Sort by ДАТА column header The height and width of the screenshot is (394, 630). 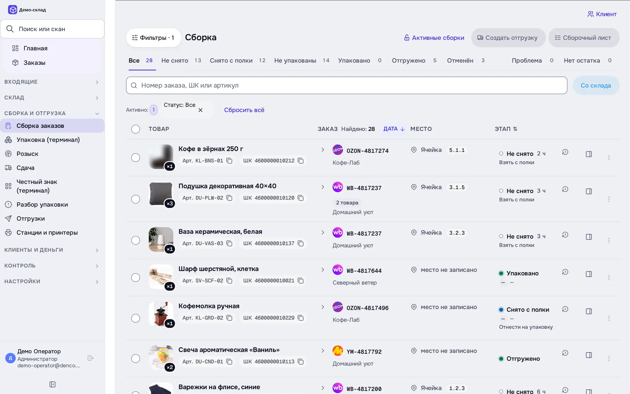[x=394, y=129]
